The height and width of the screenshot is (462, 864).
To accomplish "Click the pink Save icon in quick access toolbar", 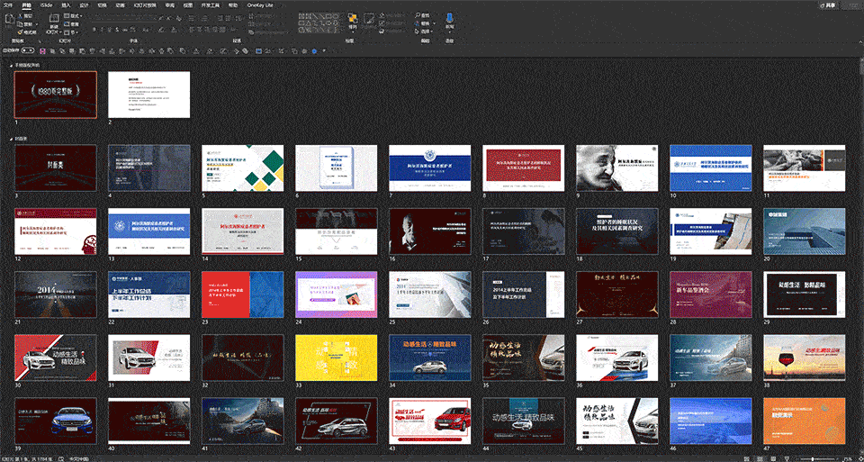I will [x=42, y=50].
